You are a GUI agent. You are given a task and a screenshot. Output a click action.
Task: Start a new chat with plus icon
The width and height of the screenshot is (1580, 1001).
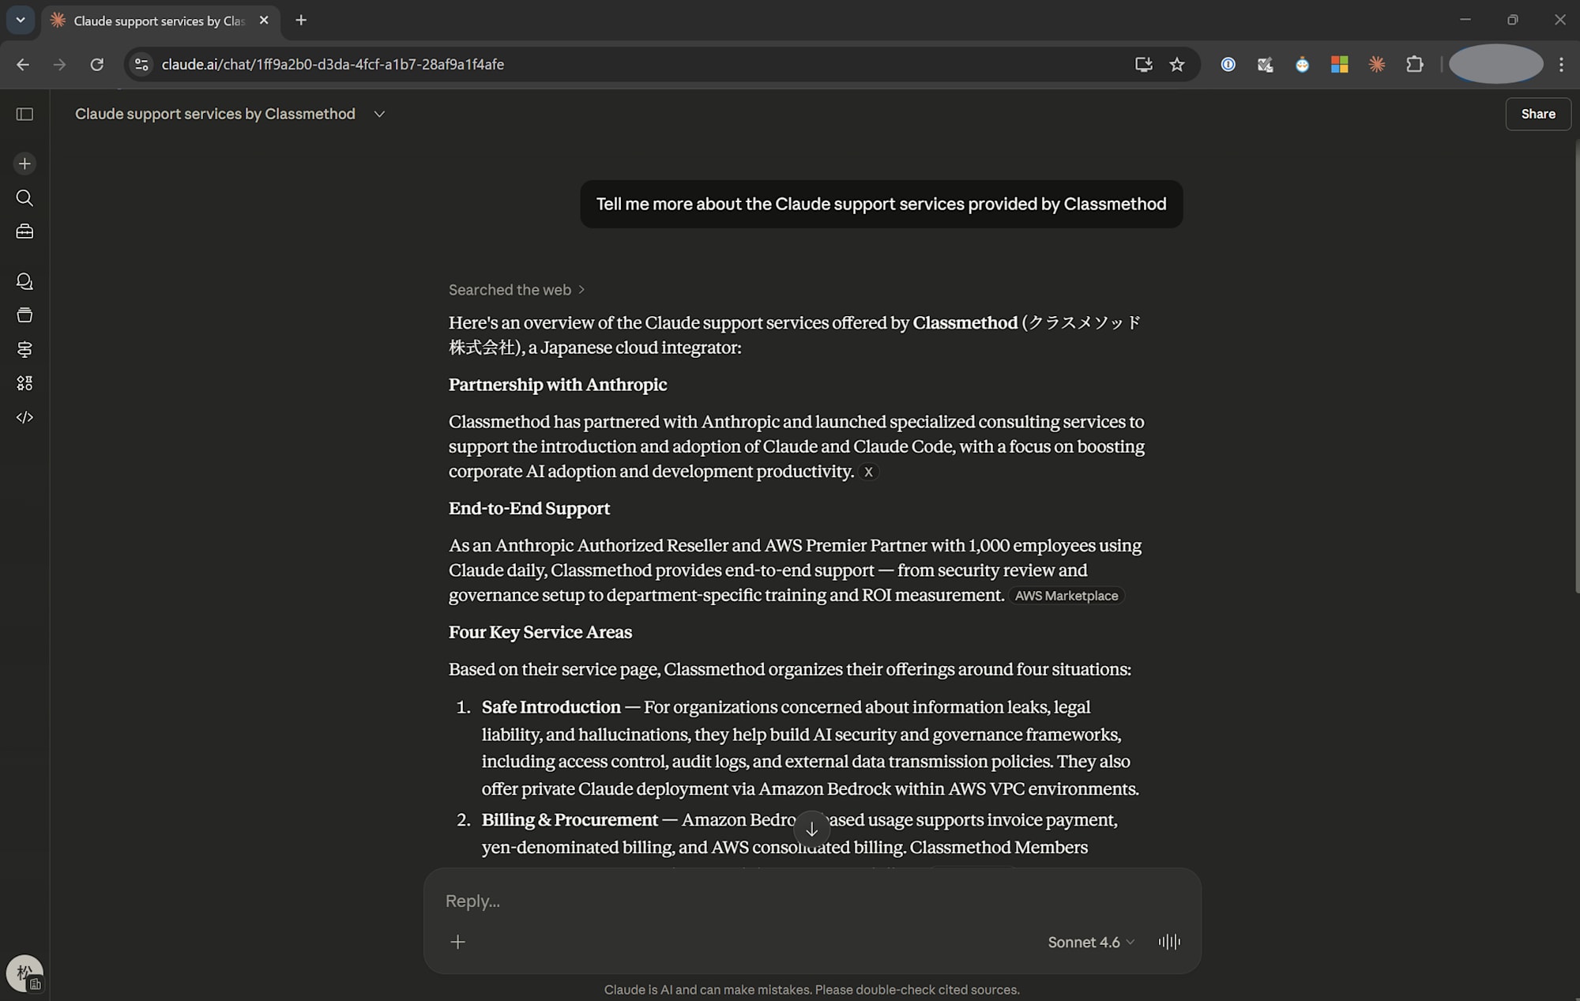tap(24, 164)
